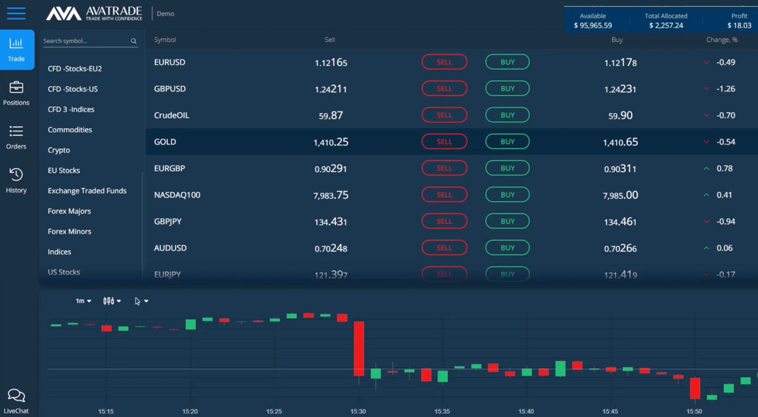
Task: Open the Trade panel icon
Action: tap(16, 44)
